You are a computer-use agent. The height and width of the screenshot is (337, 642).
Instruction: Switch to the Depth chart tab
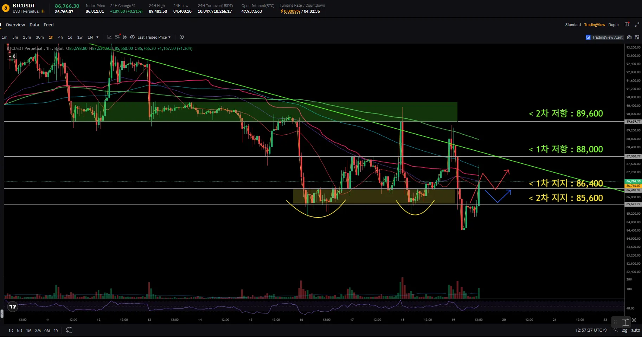tap(614, 25)
